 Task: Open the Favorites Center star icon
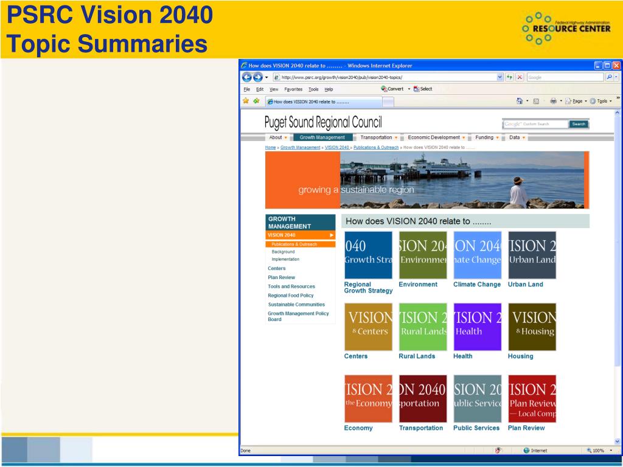(x=246, y=101)
